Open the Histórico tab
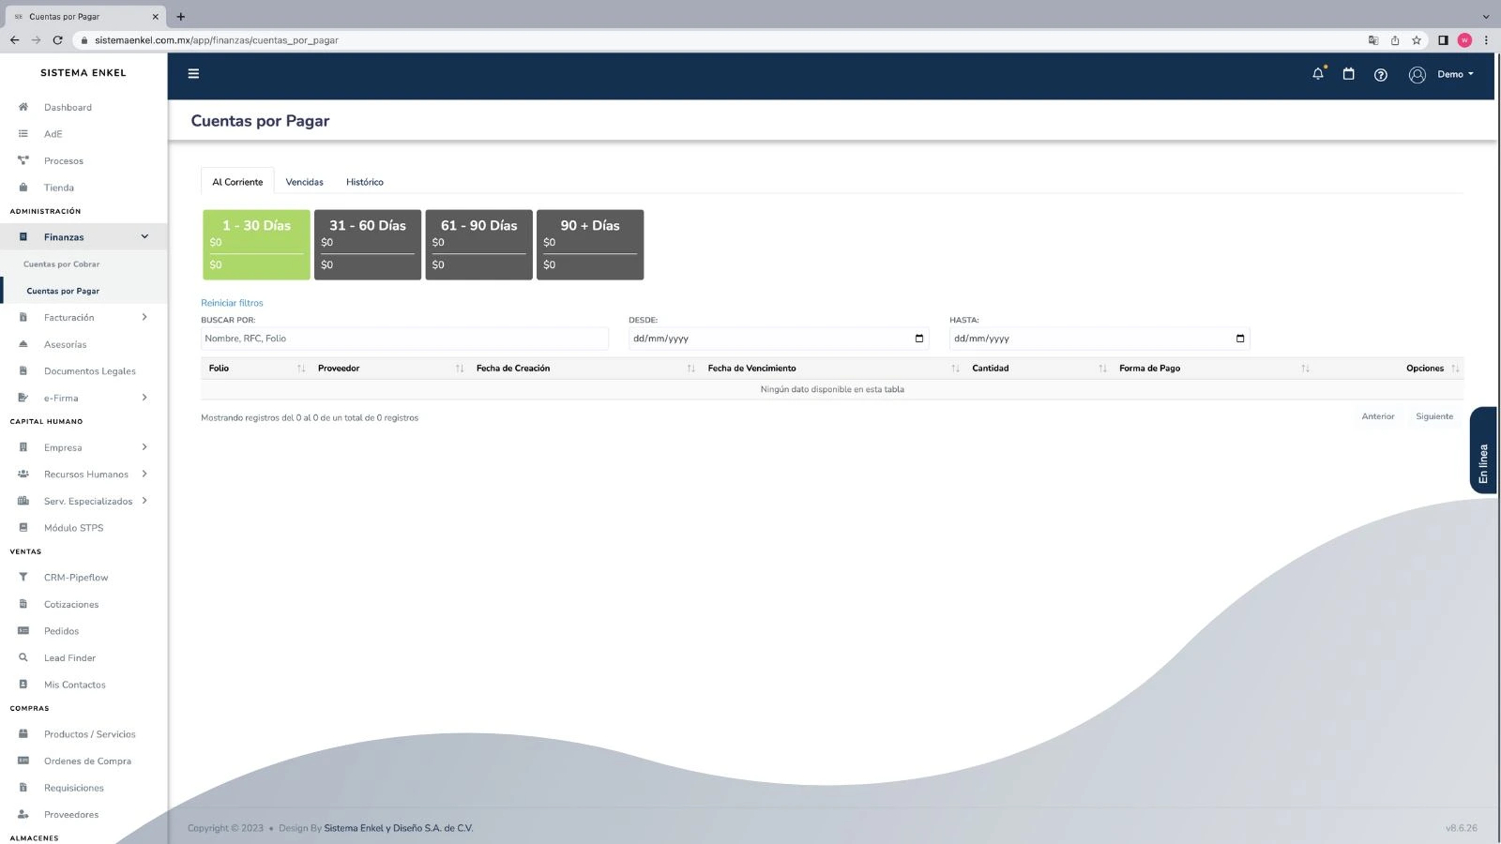1501x844 pixels. (x=365, y=181)
